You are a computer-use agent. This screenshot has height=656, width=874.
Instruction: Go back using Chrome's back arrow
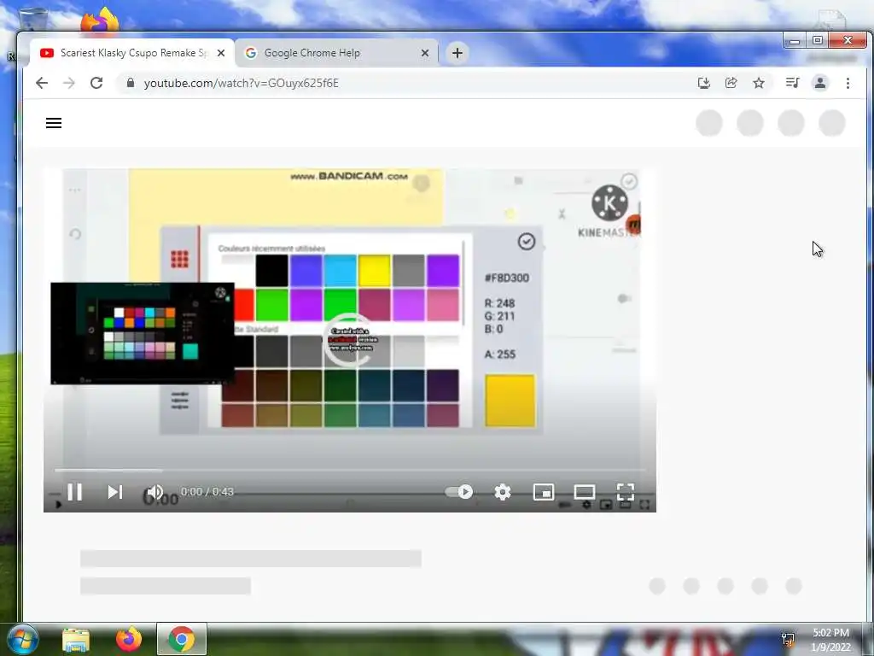pos(42,83)
